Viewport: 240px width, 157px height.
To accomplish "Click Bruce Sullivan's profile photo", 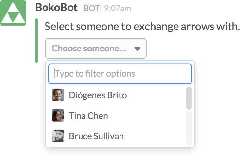I will [x=58, y=136].
